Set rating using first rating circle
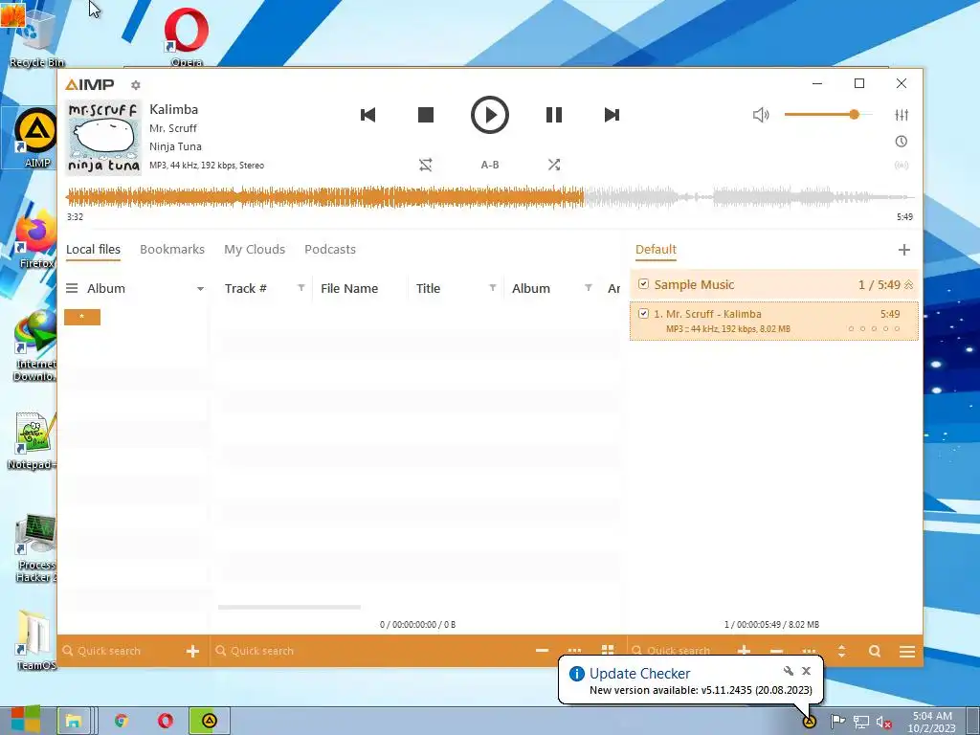Screen dimensions: 980x735 (x=851, y=329)
